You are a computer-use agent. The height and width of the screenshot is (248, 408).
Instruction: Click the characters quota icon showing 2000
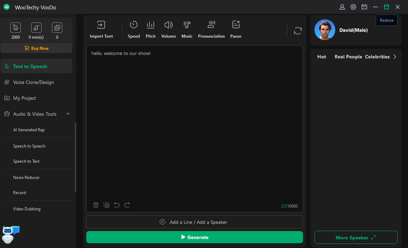(x=16, y=28)
